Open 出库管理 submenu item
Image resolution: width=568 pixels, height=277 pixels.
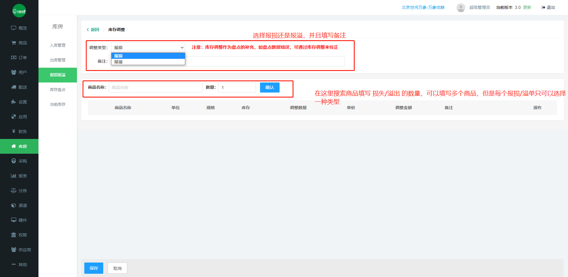click(58, 60)
